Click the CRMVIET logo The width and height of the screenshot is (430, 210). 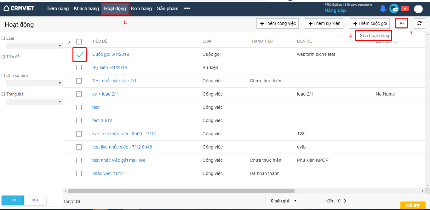(x=19, y=9)
